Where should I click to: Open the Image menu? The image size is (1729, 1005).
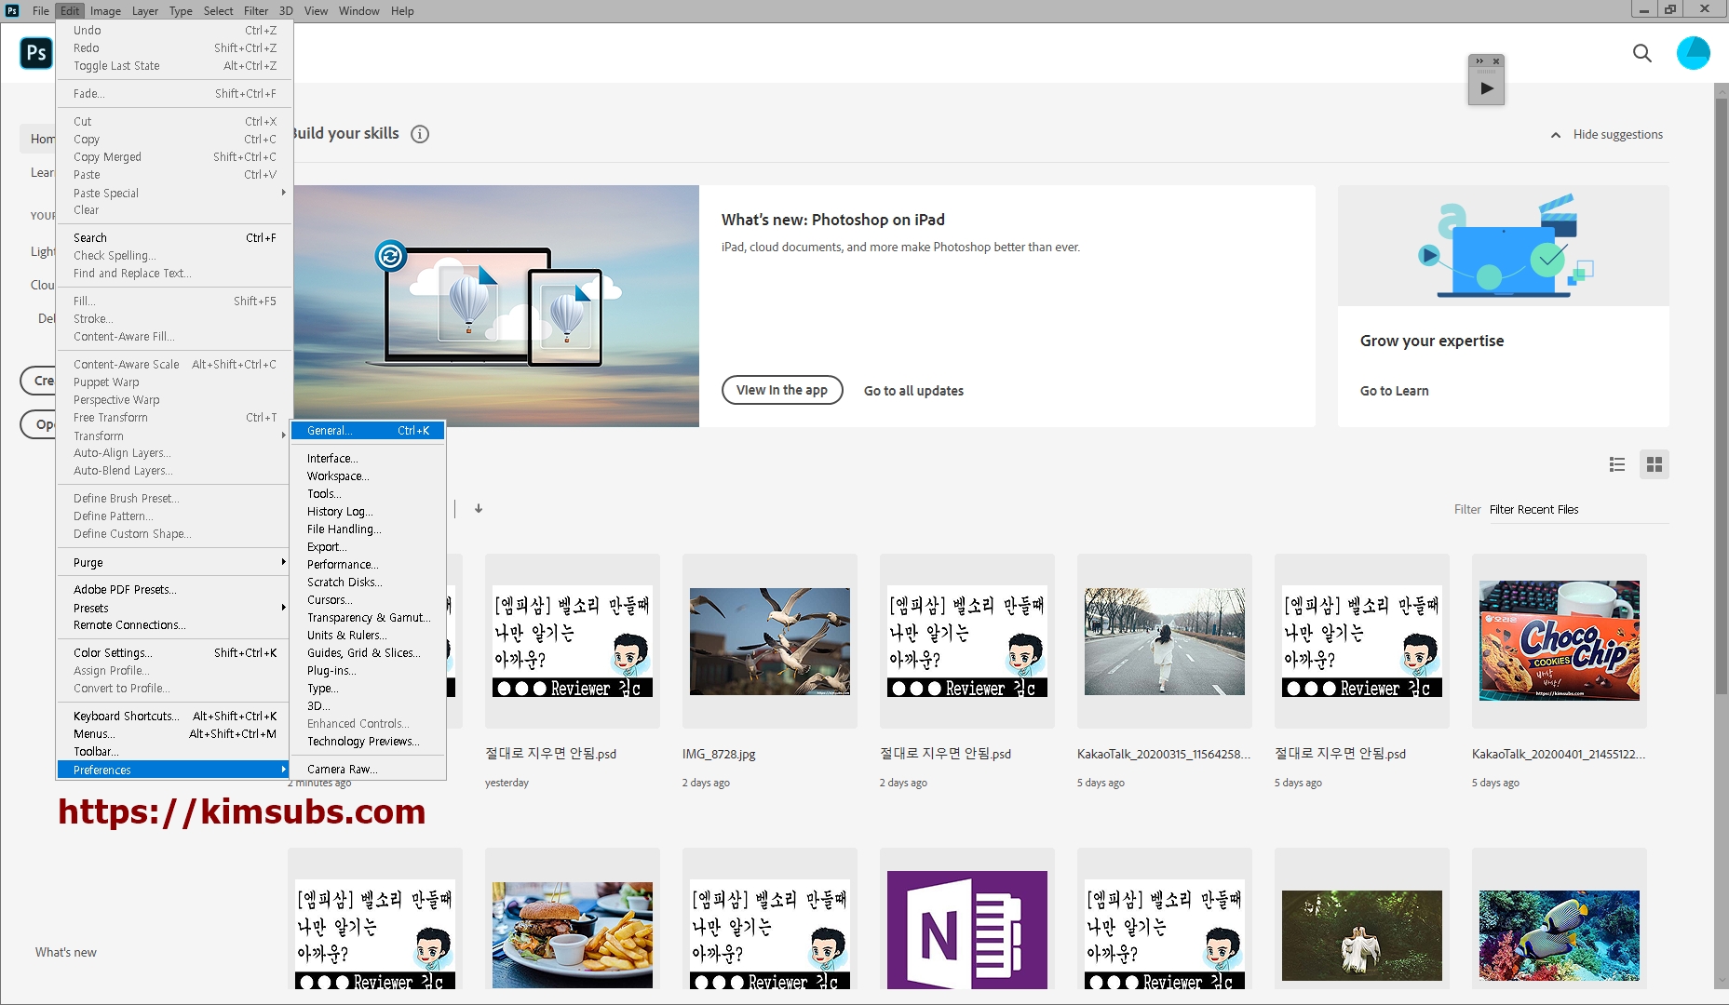[x=105, y=10]
